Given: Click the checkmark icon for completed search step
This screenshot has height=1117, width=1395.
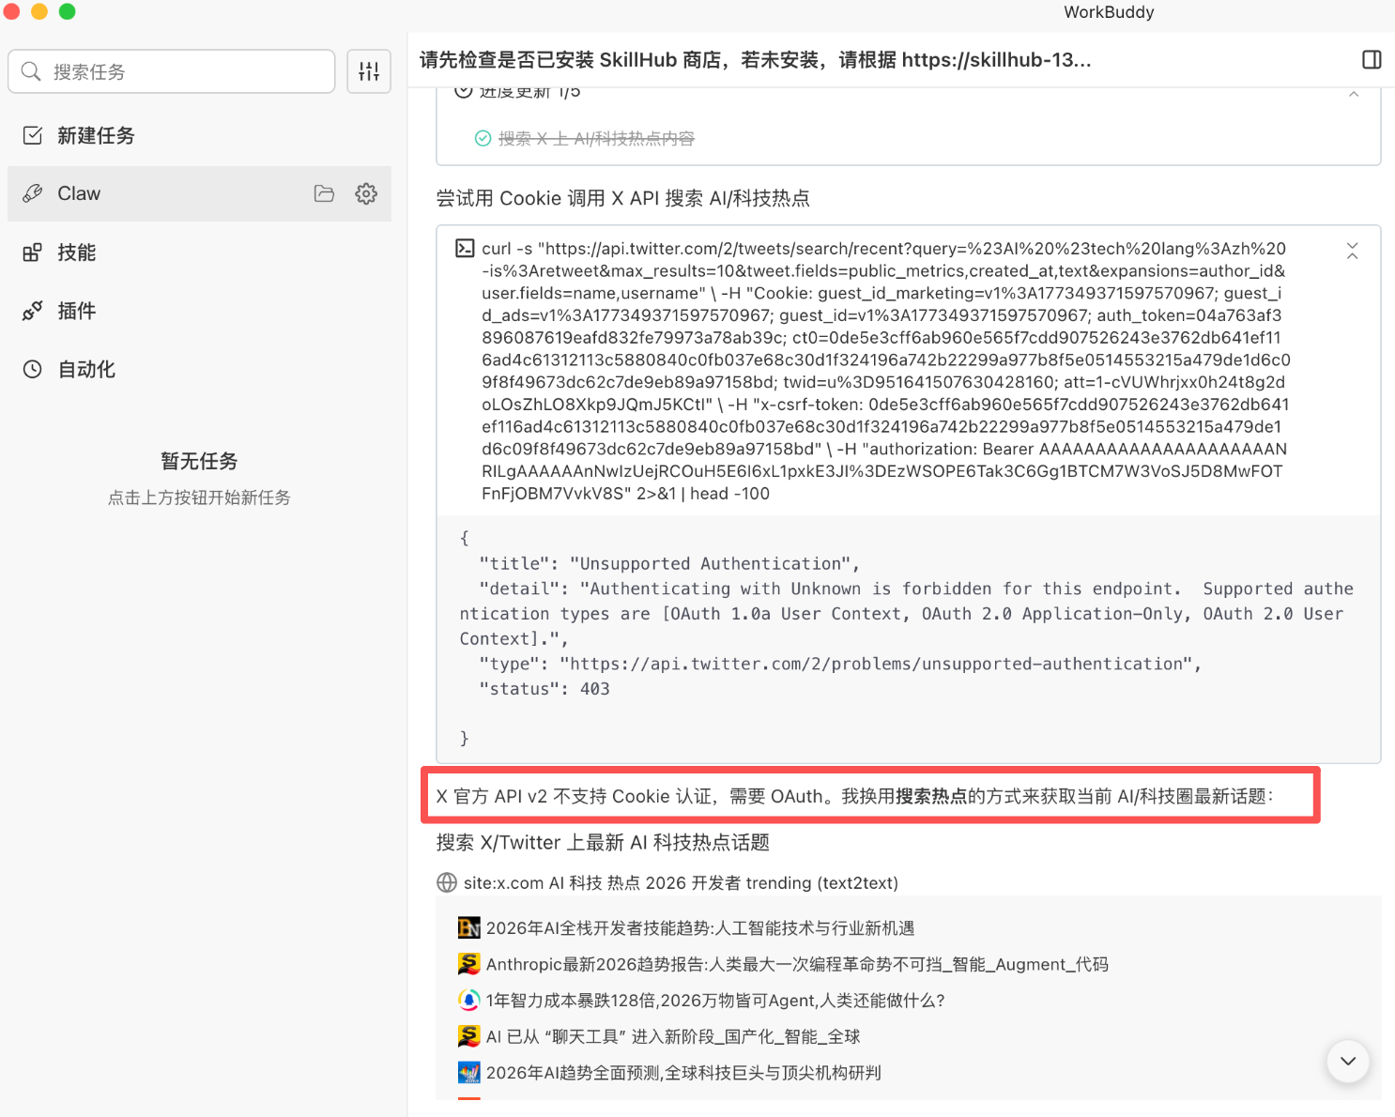Looking at the screenshot, I should pyautogui.click(x=483, y=139).
